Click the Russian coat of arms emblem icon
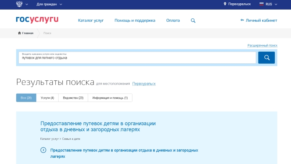291x164 pixels. tap(19, 4)
